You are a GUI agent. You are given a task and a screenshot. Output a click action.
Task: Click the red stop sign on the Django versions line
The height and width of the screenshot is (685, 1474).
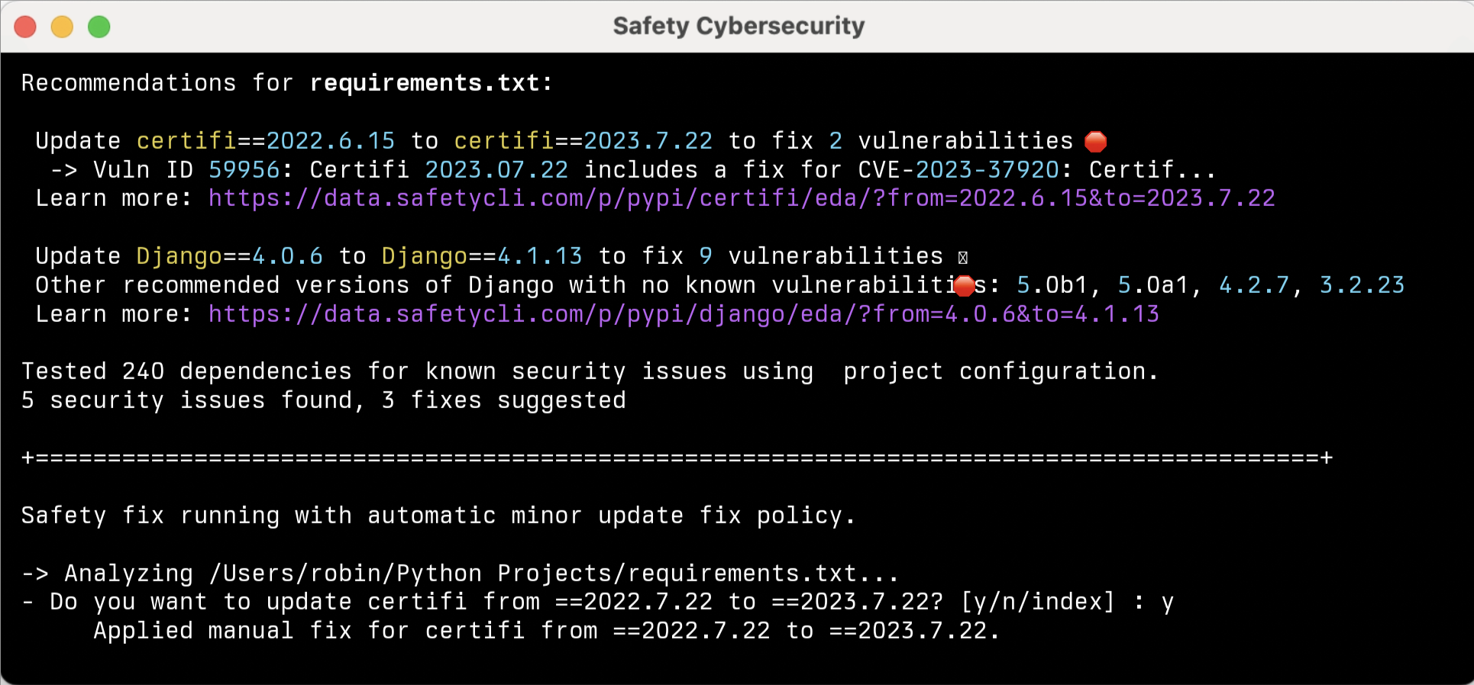click(965, 286)
